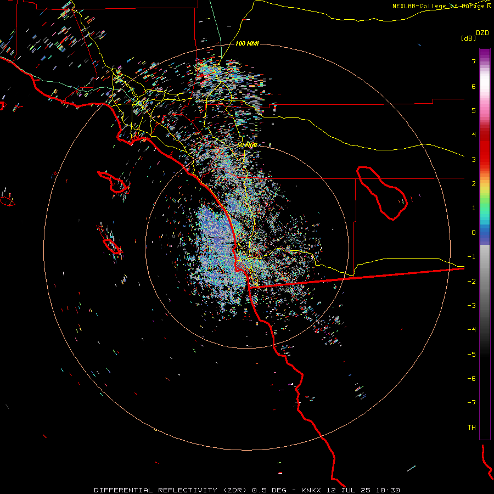Image resolution: width=494 pixels, height=494 pixels.
Task: Click the [dB] unit label
Action: pos(469,38)
